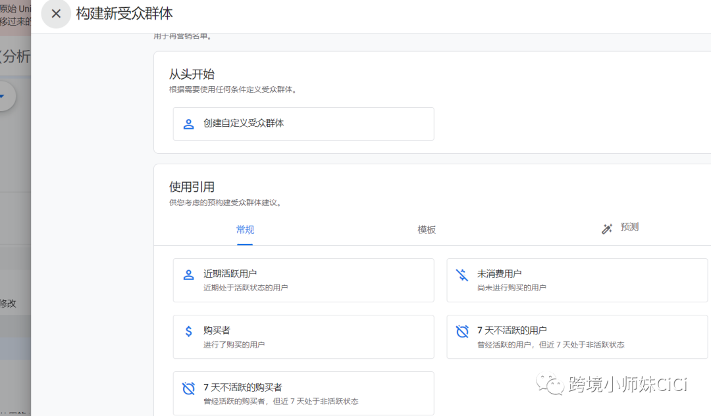This screenshot has height=416, width=711.
Task: Select the alarm-off icon on 7 天不活跃的购买者
Action: coord(188,388)
